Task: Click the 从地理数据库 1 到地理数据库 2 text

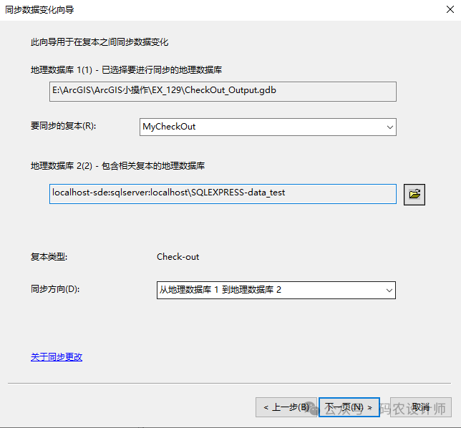Action: click(x=220, y=290)
